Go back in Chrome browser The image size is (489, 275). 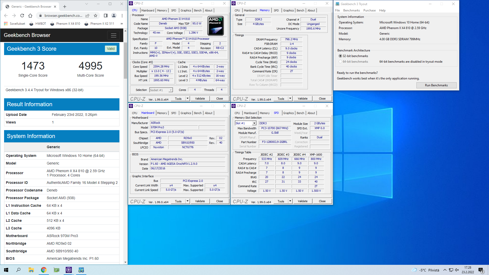pos(6,16)
